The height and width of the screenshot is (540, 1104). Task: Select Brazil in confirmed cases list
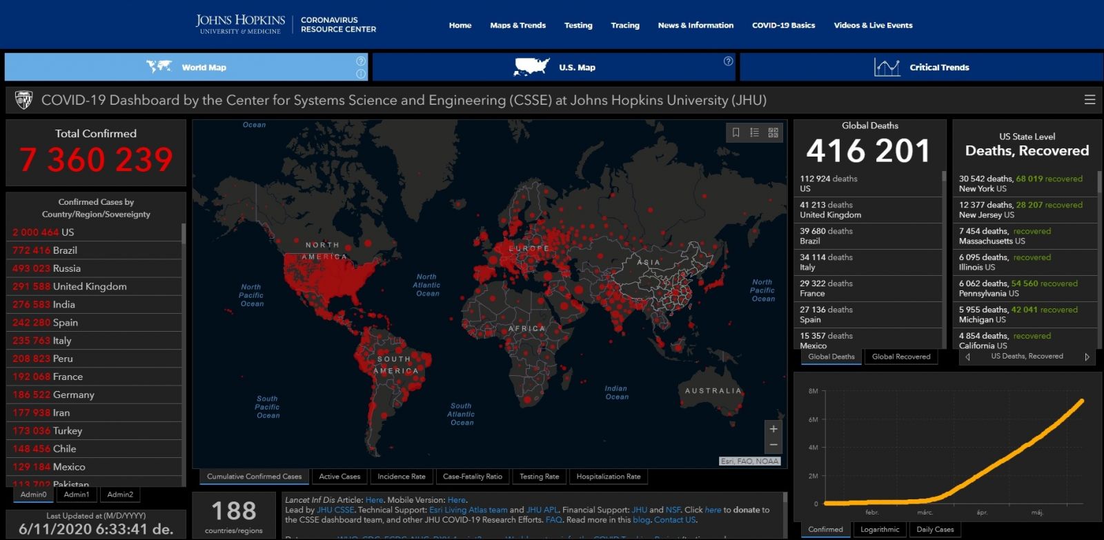click(95, 250)
